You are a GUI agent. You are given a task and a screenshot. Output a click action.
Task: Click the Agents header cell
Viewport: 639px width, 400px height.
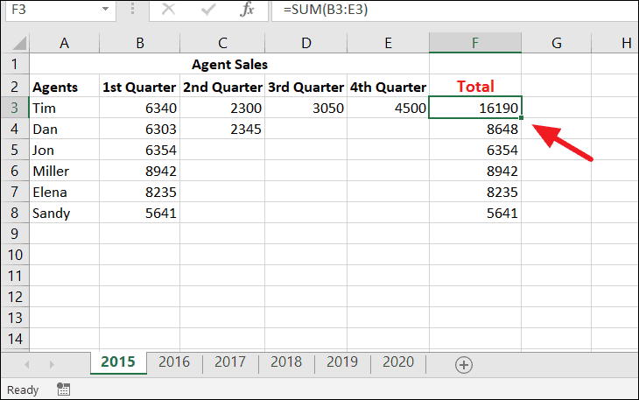[64, 87]
